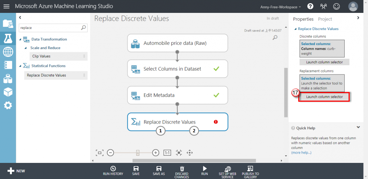368x179 pixels.
Task: Click the module search input field
Action: pyautogui.click(x=50, y=28)
